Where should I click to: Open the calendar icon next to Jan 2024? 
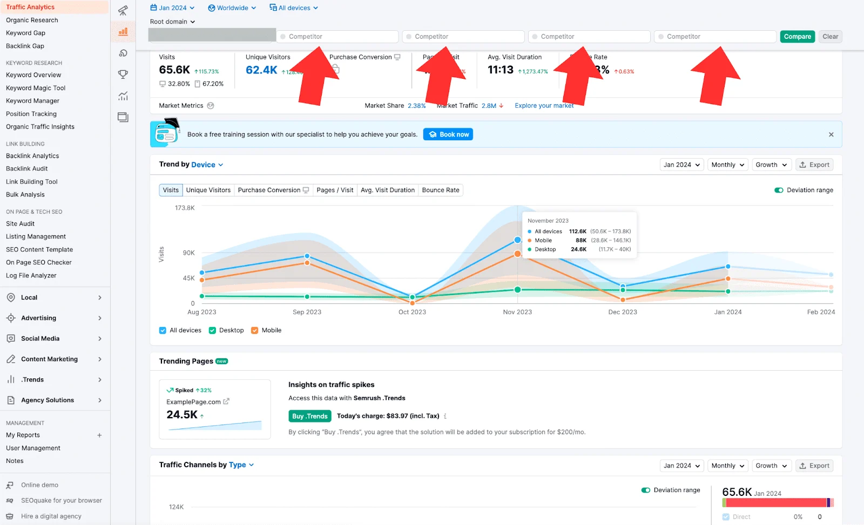point(153,8)
